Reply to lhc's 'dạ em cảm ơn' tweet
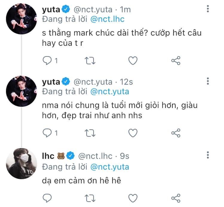The image size is (224, 207). point(47,198)
